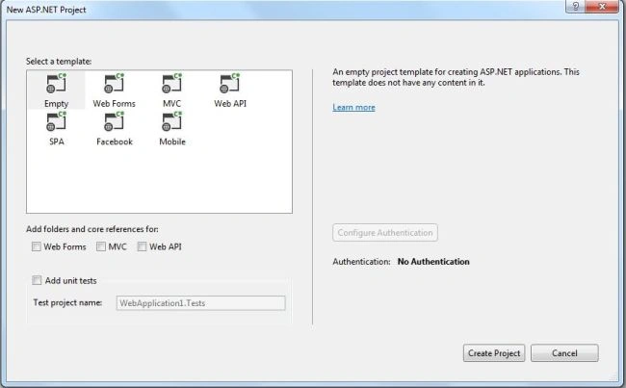Select the Empty template icon

tap(56, 84)
